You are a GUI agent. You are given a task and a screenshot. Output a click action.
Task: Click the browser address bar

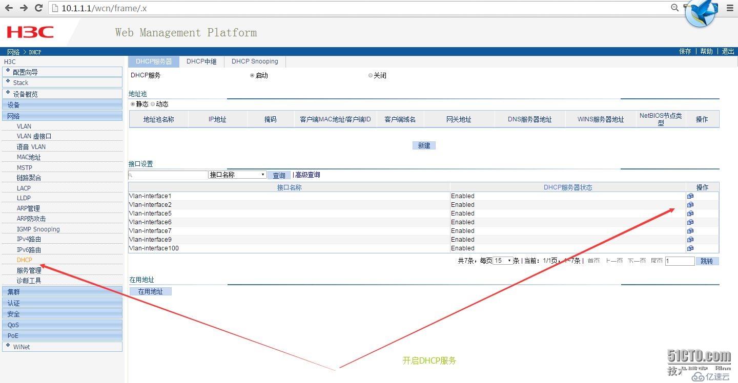coord(359,8)
